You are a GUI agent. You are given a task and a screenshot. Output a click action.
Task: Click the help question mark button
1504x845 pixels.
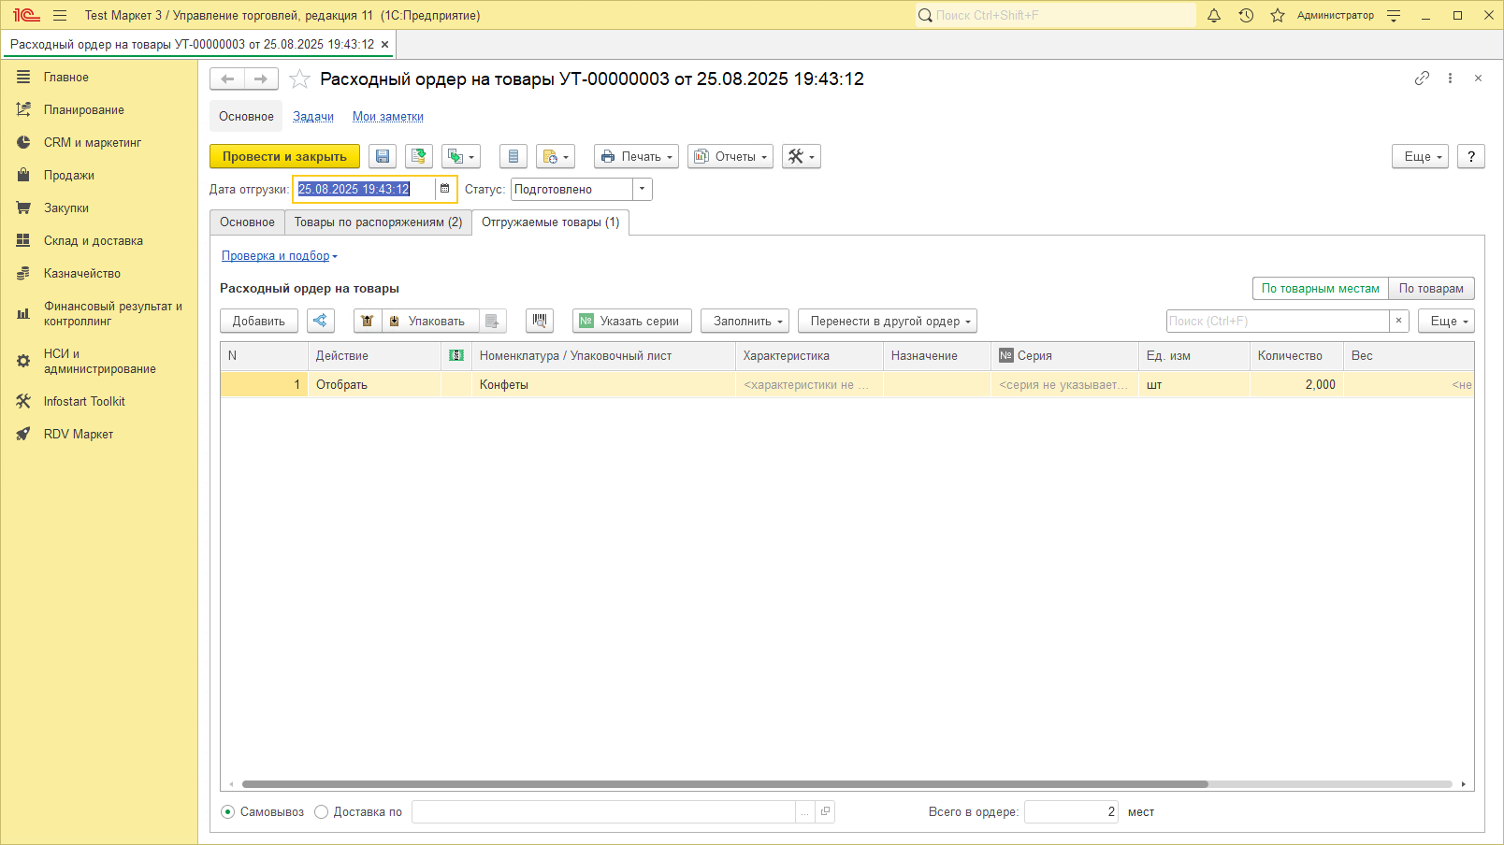tap(1471, 156)
